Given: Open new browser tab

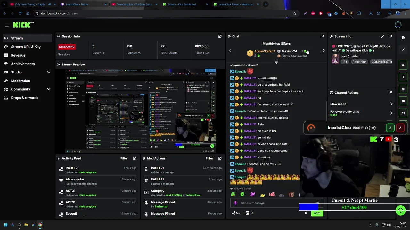Looking at the screenshot, I should pyautogui.click(x=266, y=4).
